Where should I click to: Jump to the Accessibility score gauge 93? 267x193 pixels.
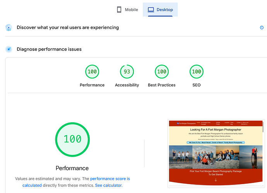coord(127,72)
